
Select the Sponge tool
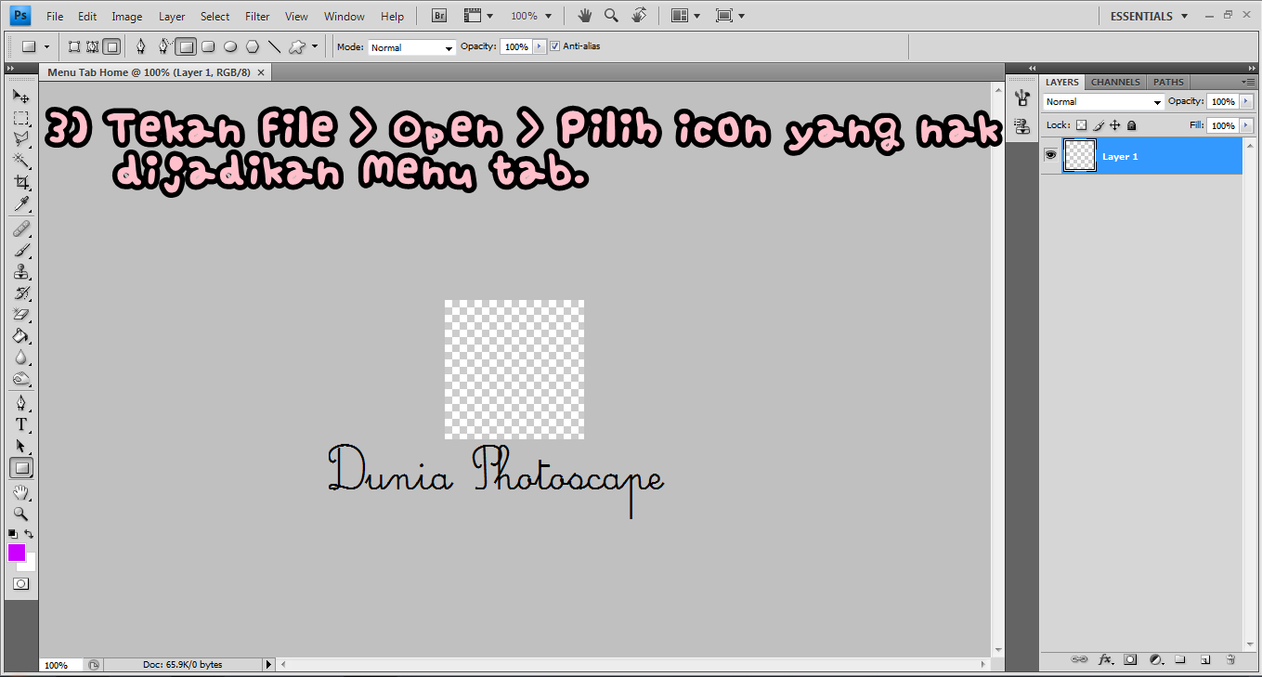tap(20, 378)
